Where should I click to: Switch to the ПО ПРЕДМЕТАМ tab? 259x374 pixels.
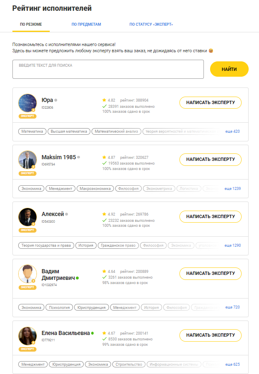pyautogui.click(x=86, y=24)
